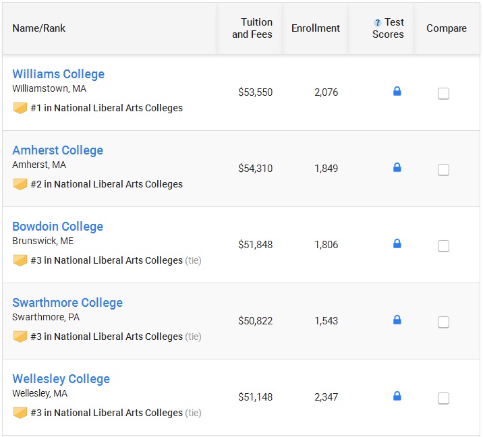Image resolution: width=483 pixels, height=437 pixels.
Task: Tick the compare checkbox for Amherst College
Action: (443, 170)
